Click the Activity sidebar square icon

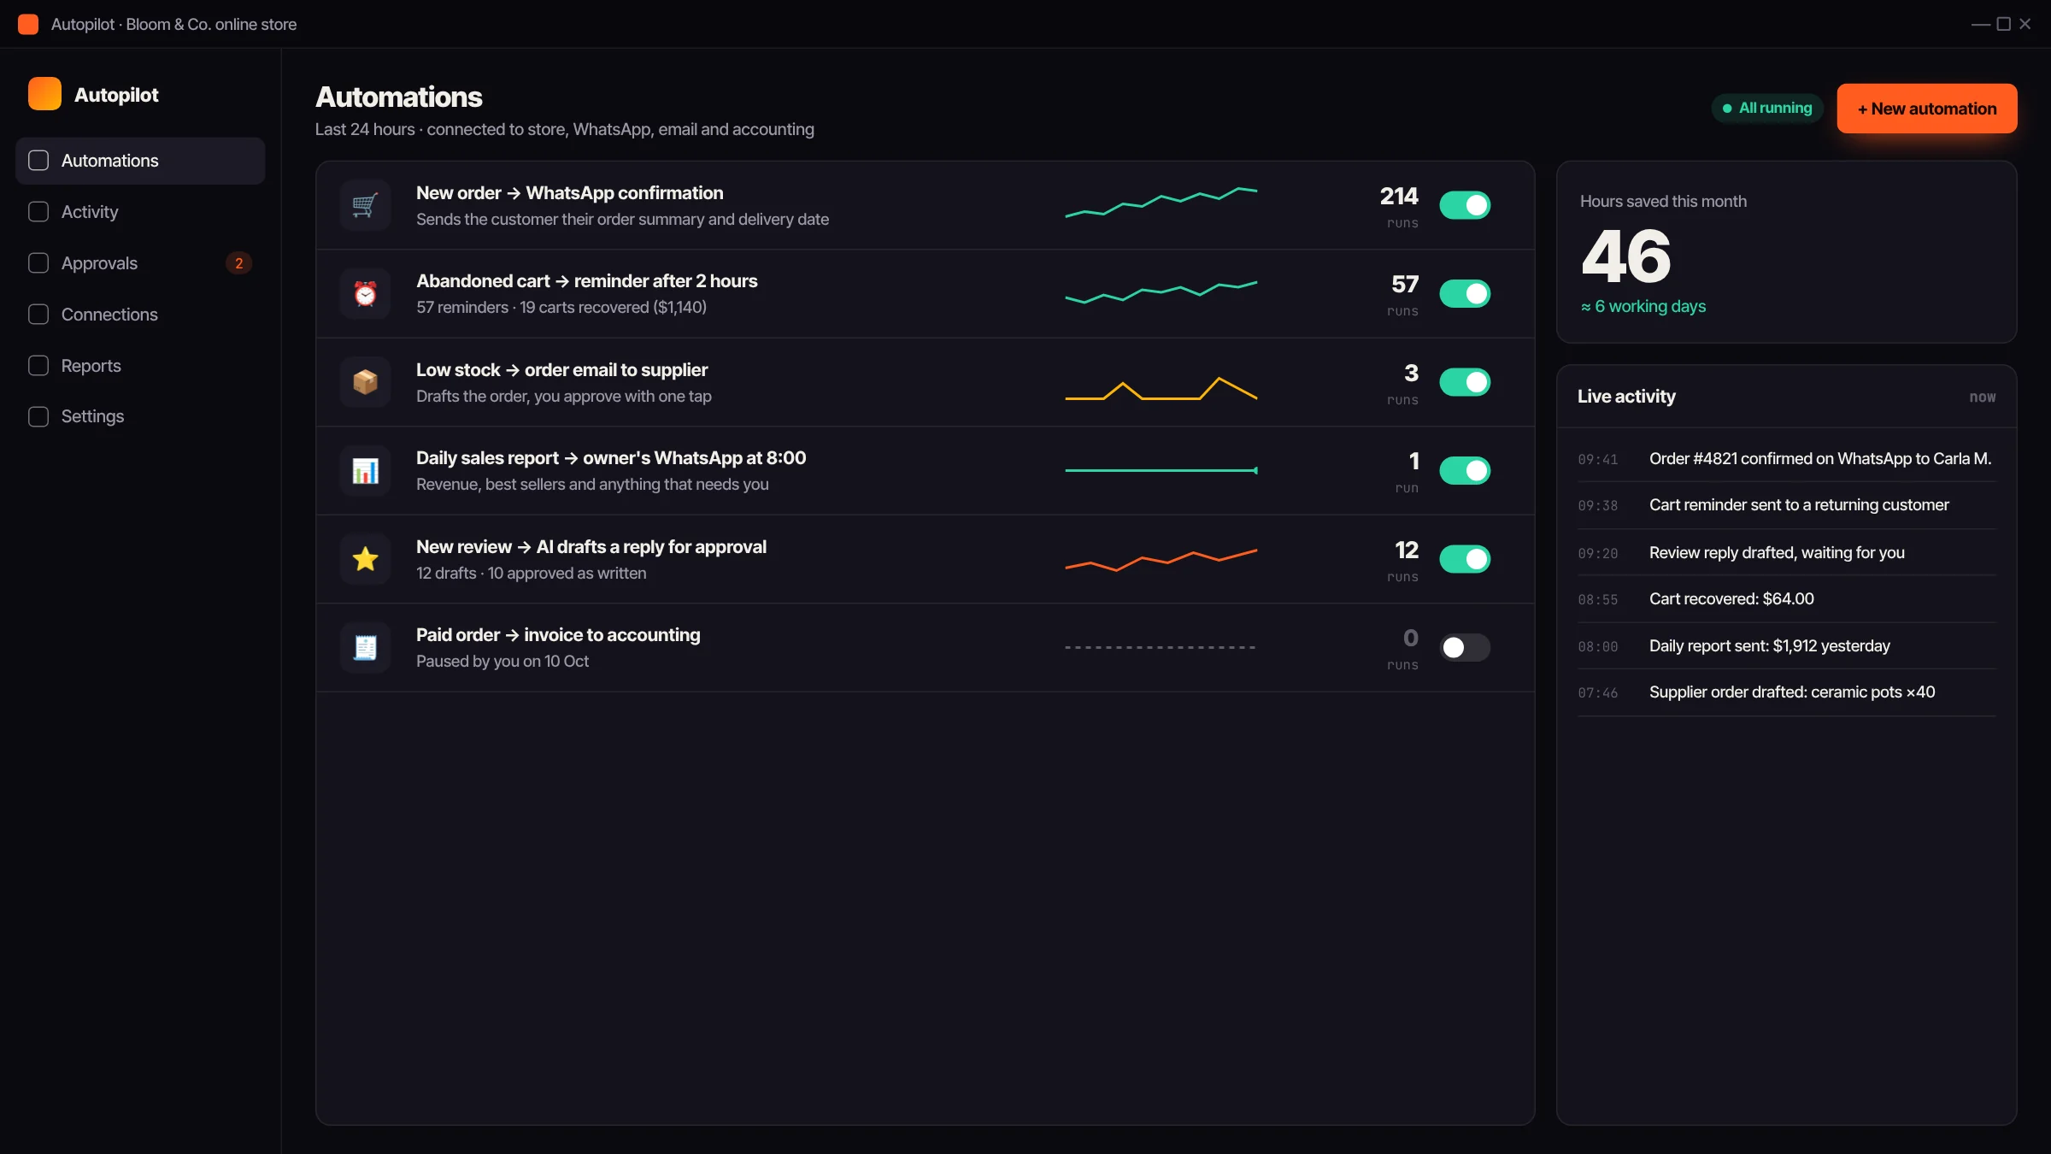point(38,212)
